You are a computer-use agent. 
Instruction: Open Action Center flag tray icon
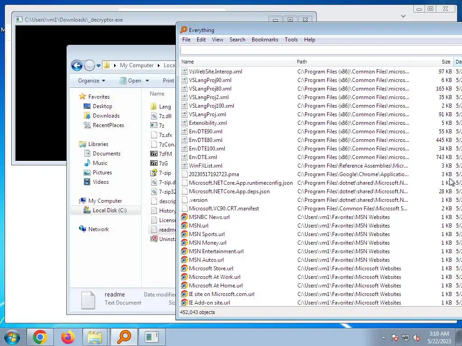tap(394, 337)
